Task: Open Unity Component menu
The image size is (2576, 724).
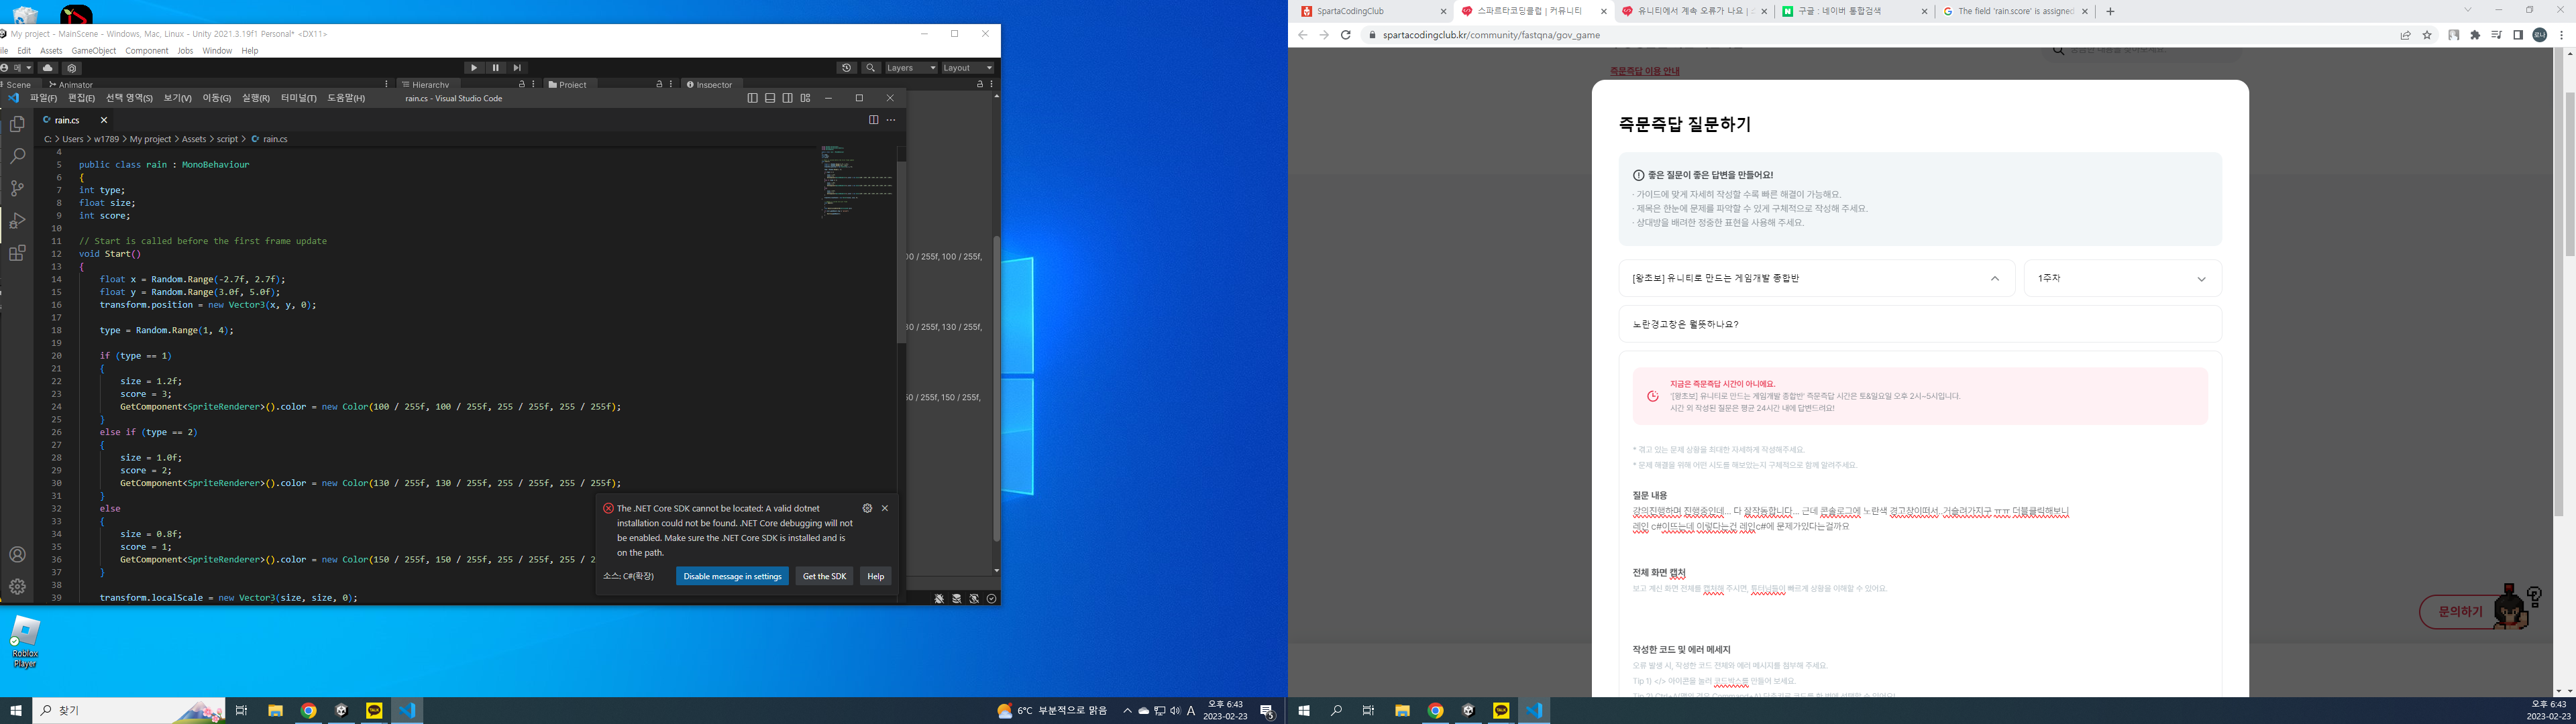Action: [147, 50]
